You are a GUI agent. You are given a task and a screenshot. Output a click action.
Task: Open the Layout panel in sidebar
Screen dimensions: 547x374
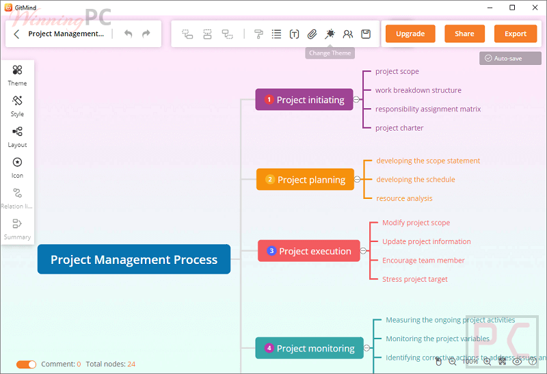pos(17,136)
